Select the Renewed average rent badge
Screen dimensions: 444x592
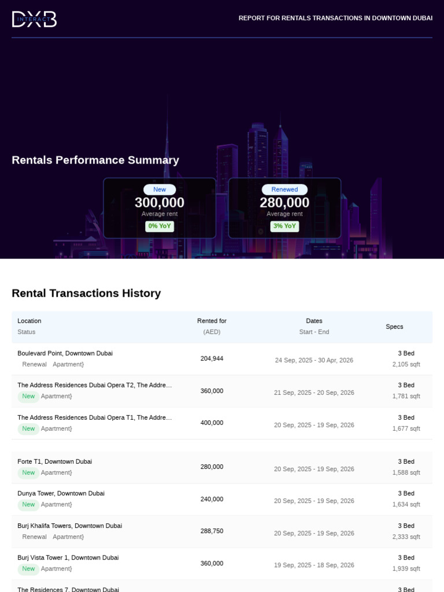[x=284, y=190]
